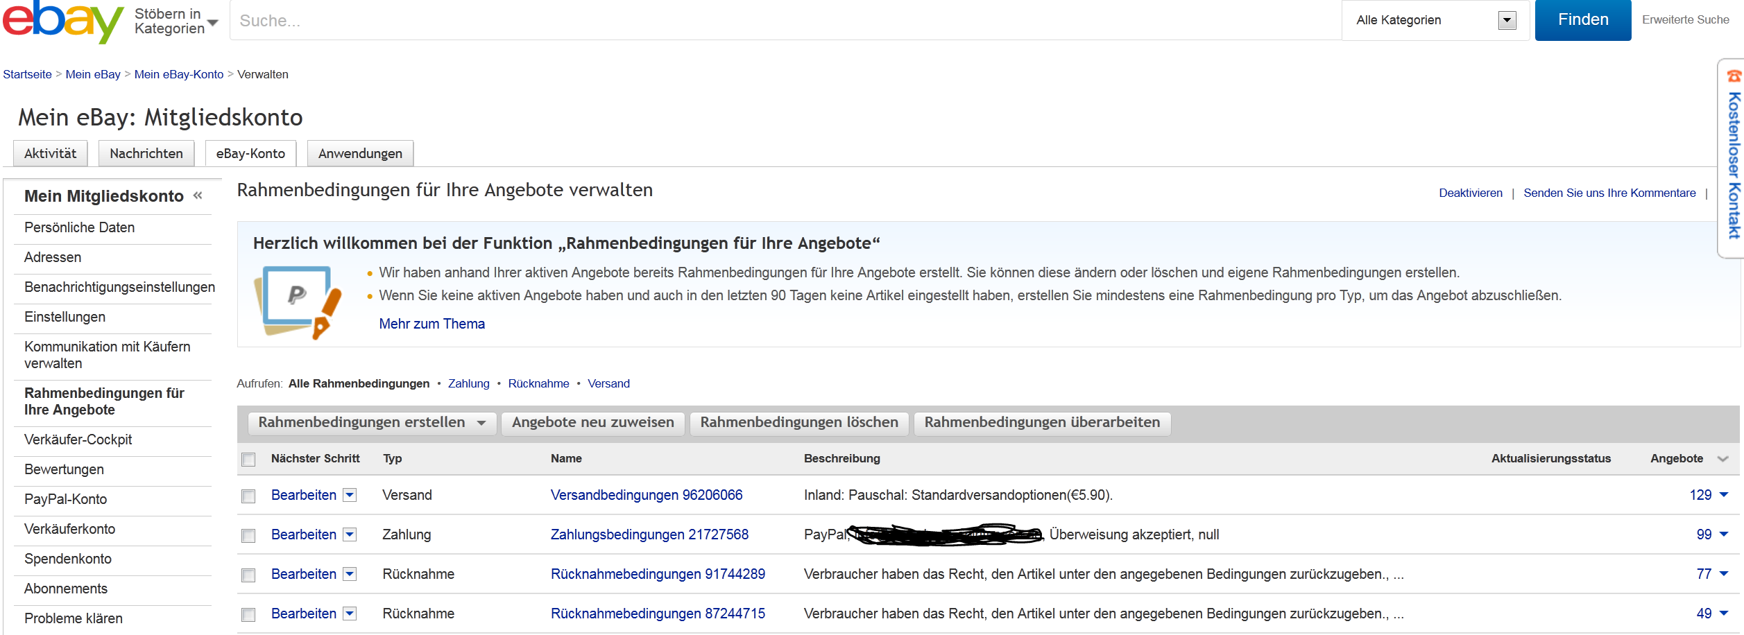Click the 129 Angebote count

[x=1700, y=495]
